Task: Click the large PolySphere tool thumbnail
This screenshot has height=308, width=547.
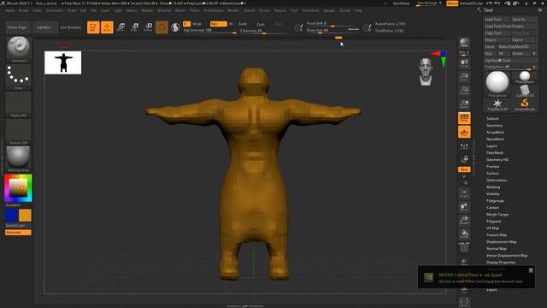Action: (497, 84)
